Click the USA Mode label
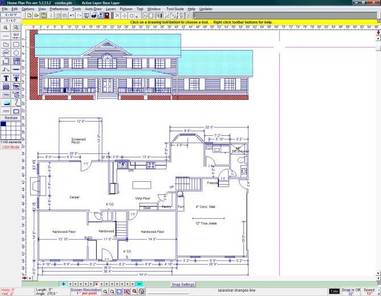This screenshot has width=381, height=296. click(11, 147)
